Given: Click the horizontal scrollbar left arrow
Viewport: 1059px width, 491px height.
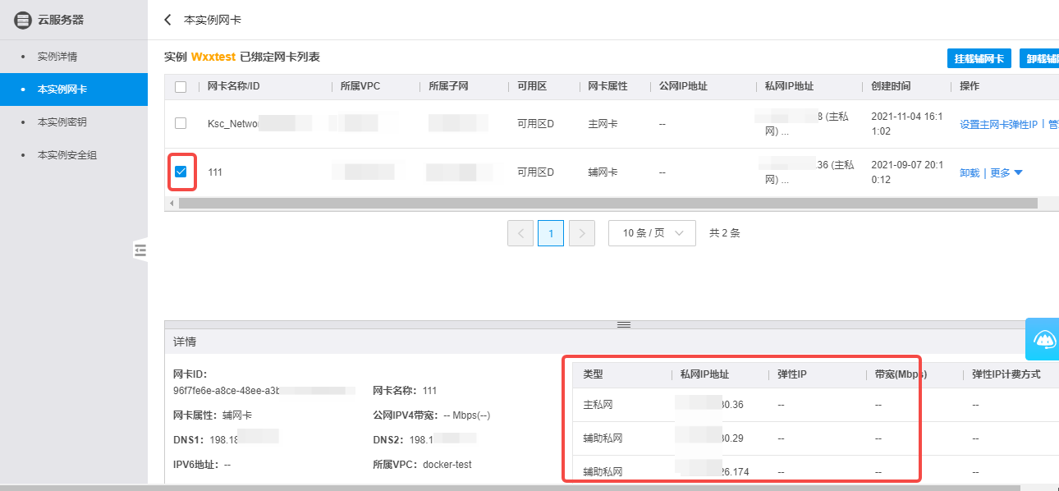Looking at the screenshot, I should (x=172, y=203).
